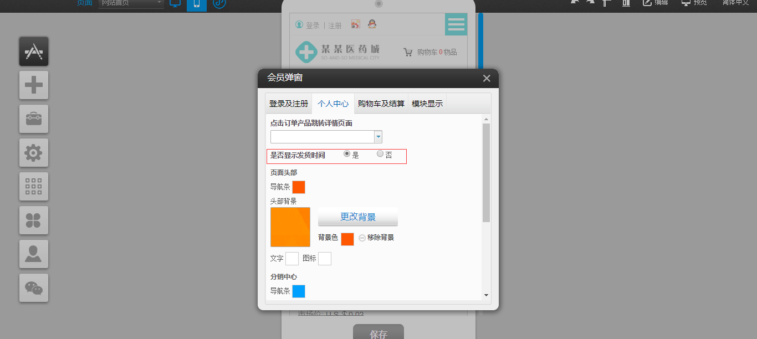Pick the 页面头部 导航条 orange color swatch
Screen dimensions: 757x339
click(299, 187)
